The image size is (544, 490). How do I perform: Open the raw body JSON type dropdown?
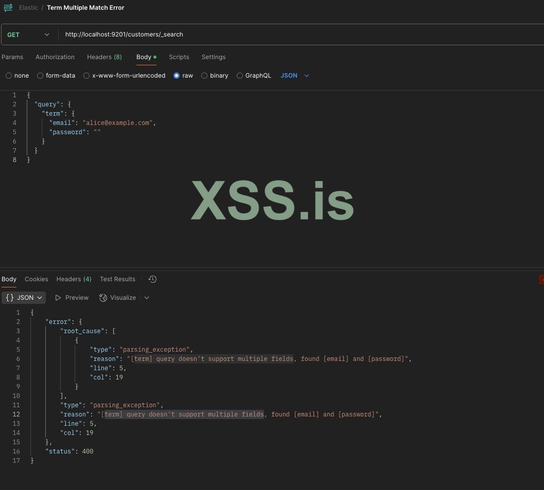pyautogui.click(x=294, y=76)
